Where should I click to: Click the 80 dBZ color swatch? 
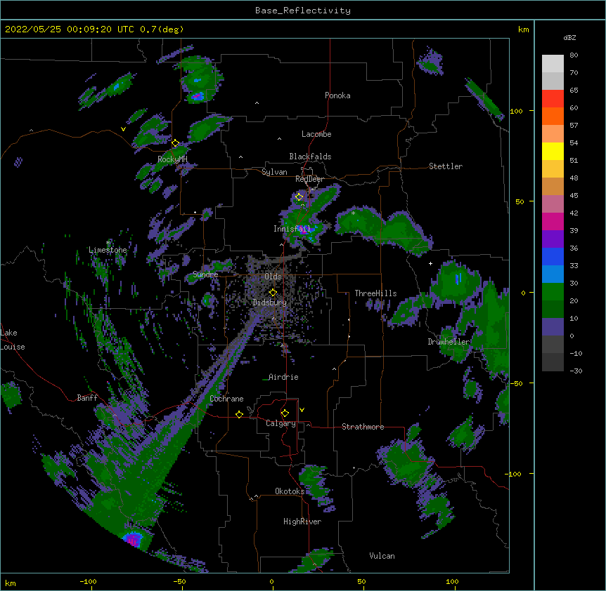553,64
